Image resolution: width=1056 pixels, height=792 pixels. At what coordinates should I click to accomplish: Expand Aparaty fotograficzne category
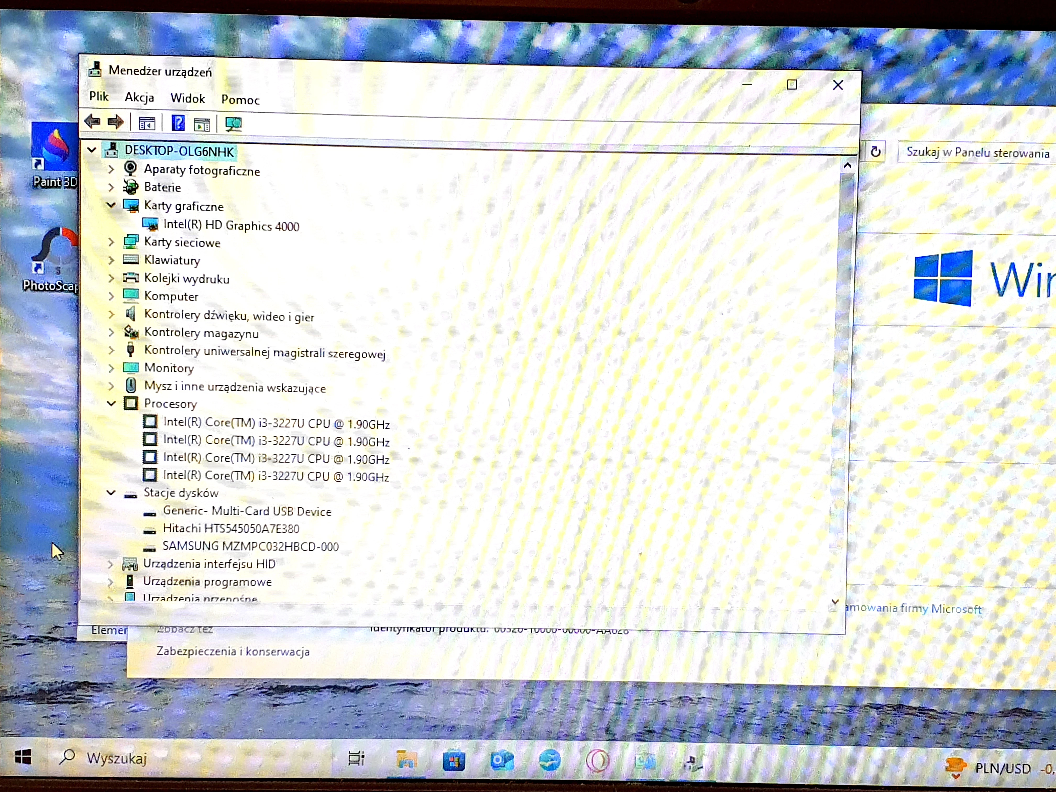click(111, 169)
